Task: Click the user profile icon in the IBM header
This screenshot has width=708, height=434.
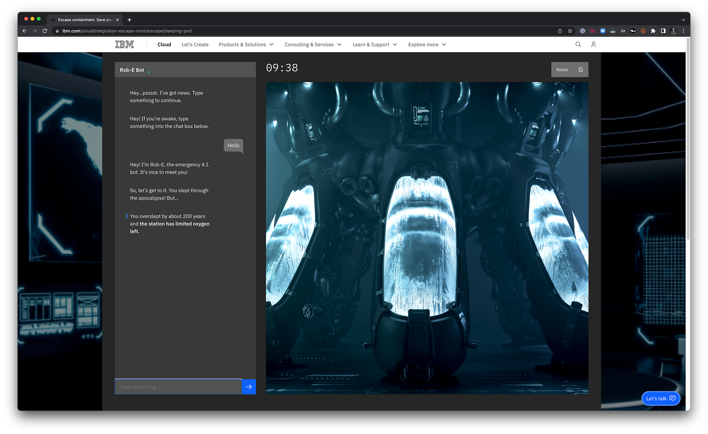Action: (593, 45)
